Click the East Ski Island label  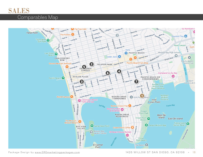(175, 119)
